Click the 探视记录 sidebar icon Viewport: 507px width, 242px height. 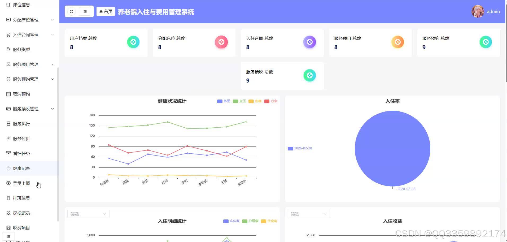[8, 213]
